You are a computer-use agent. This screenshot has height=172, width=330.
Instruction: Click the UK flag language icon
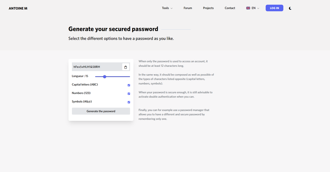click(248, 8)
